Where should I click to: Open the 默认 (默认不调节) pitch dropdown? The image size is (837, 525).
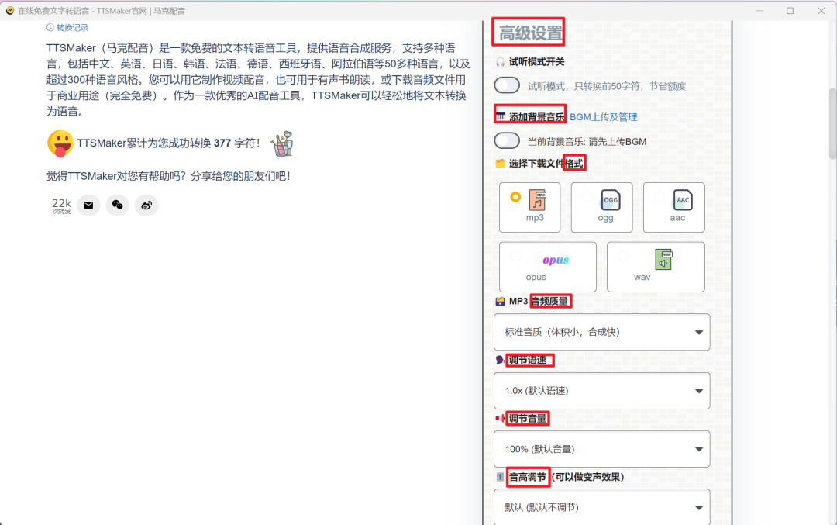(601, 507)
